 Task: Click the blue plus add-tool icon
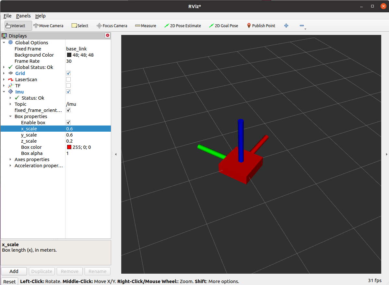[x=286, y=26]
